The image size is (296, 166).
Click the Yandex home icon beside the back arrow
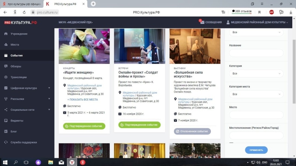[15, 12]
